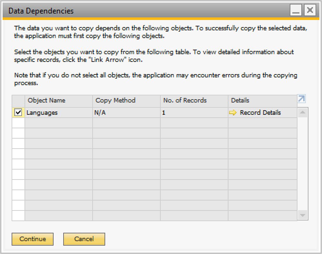Uncheck the Languages row checkbox
Viewport: 322px width, 254px height.
coord(18,112)
